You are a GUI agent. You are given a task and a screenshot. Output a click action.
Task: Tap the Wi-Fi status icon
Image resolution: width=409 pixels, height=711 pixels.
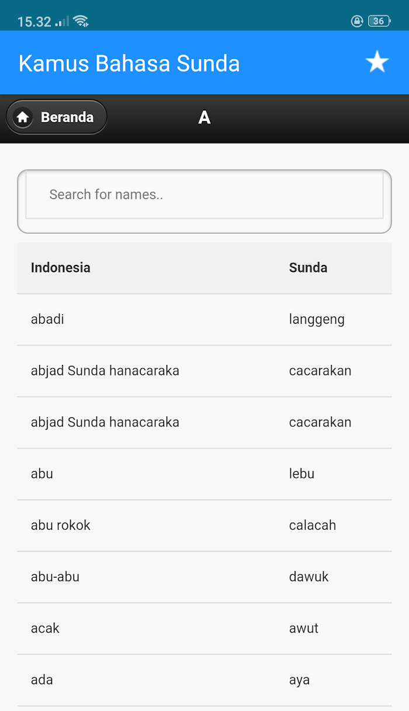point(81,22)
